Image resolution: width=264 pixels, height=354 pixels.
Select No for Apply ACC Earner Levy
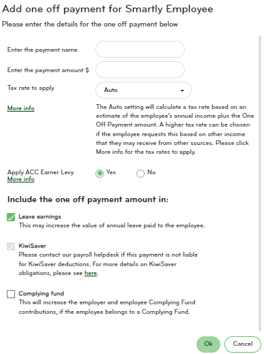(141, 174)
